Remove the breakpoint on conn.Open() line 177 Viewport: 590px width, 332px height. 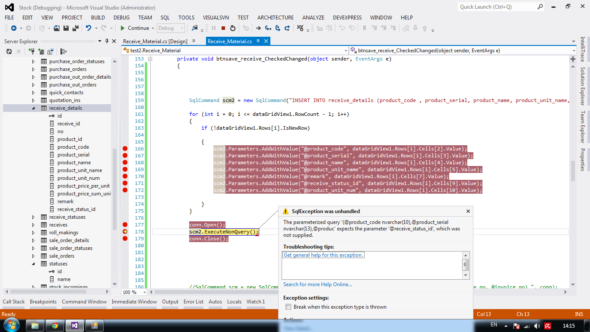[125, 225]
